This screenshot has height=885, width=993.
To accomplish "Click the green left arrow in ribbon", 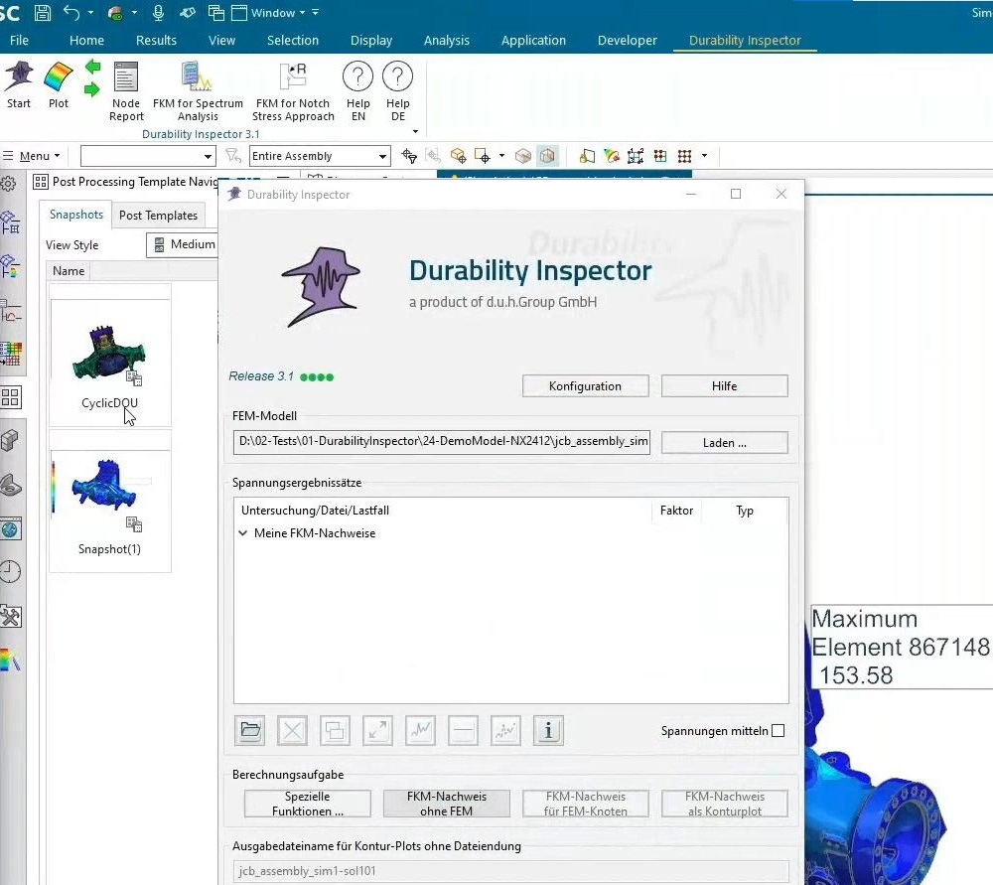I will click(x=93, y=68).
